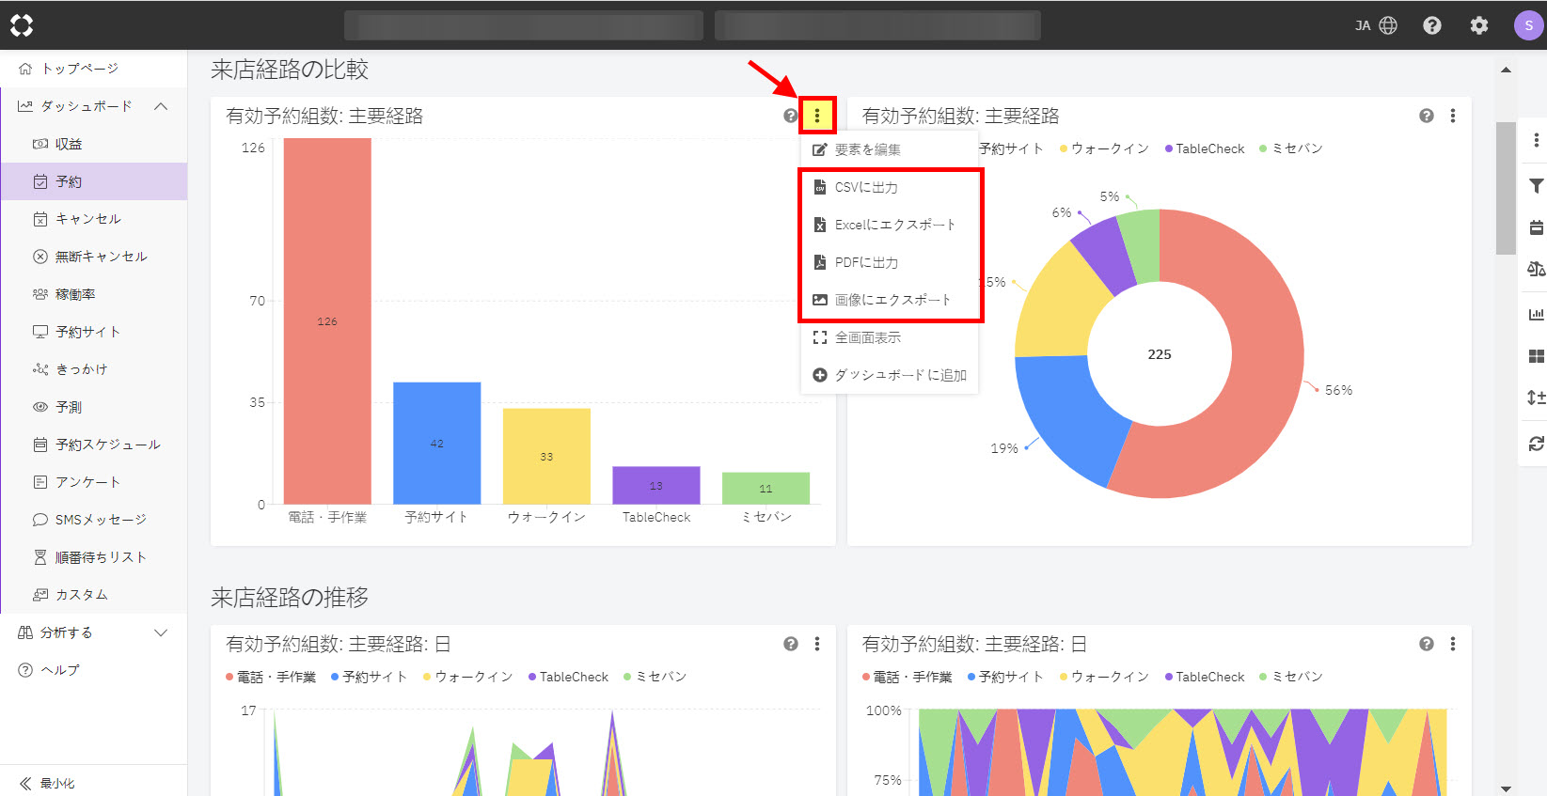Click the globe language icon
The image size is (1547, 796).
pos(1388,25)
